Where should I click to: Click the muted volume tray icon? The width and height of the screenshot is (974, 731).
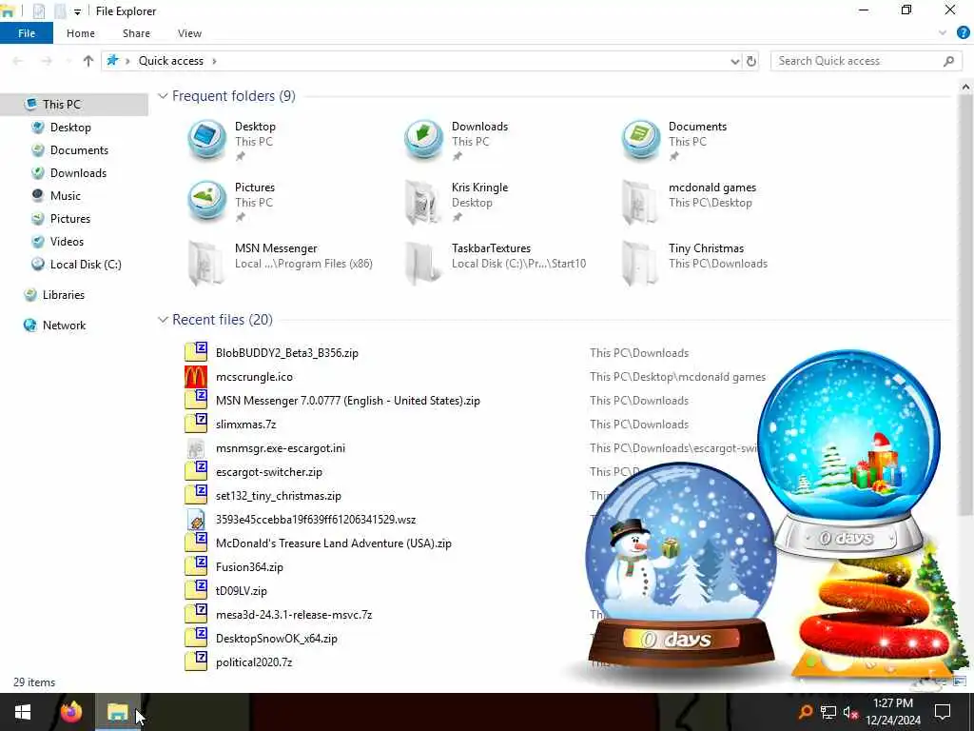(850, 712)
